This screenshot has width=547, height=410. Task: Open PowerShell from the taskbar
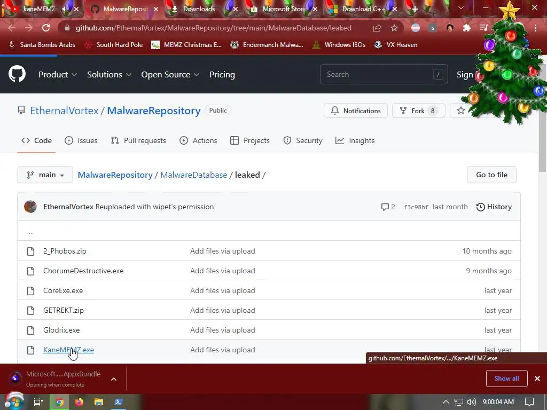click(119, 402)
